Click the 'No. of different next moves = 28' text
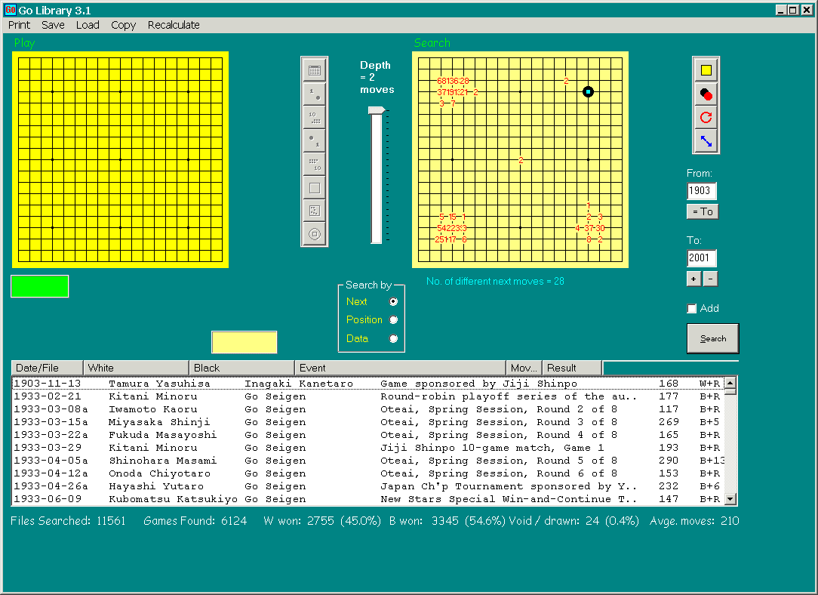Viewport: 818px width, 595px height. 495,282
